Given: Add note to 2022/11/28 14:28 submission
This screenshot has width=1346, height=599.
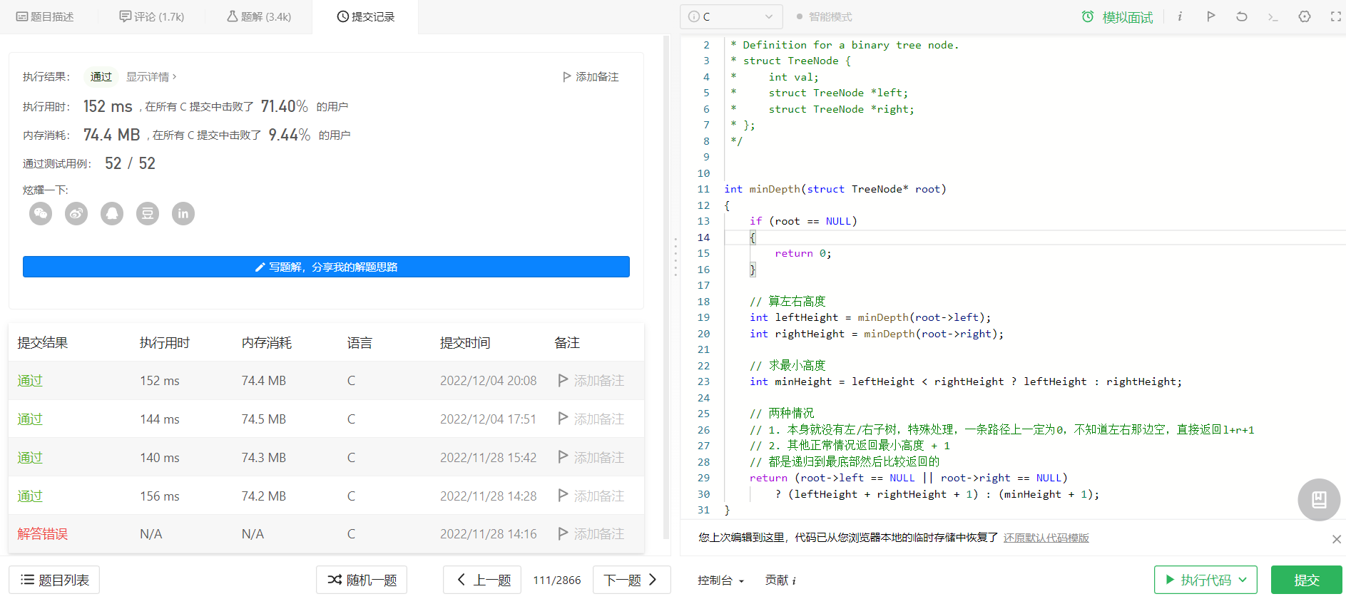Looking at the screenshot, I should coord(591,496).
